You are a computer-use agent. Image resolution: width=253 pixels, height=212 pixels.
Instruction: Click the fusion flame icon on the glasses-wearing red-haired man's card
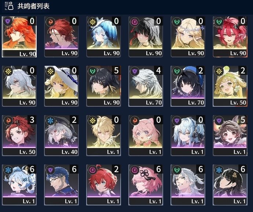click(x=50, y=22)
